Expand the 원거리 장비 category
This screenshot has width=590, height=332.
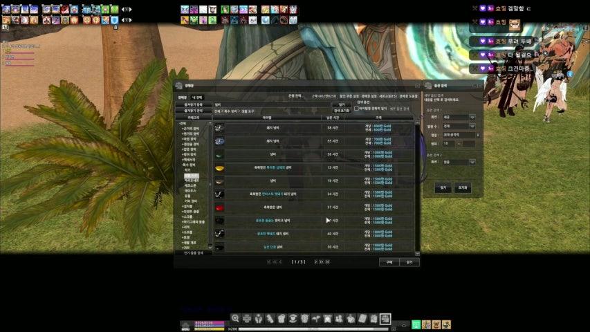coord(191,134)
